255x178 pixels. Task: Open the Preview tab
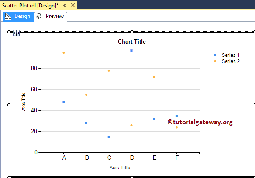pos(51,17)
